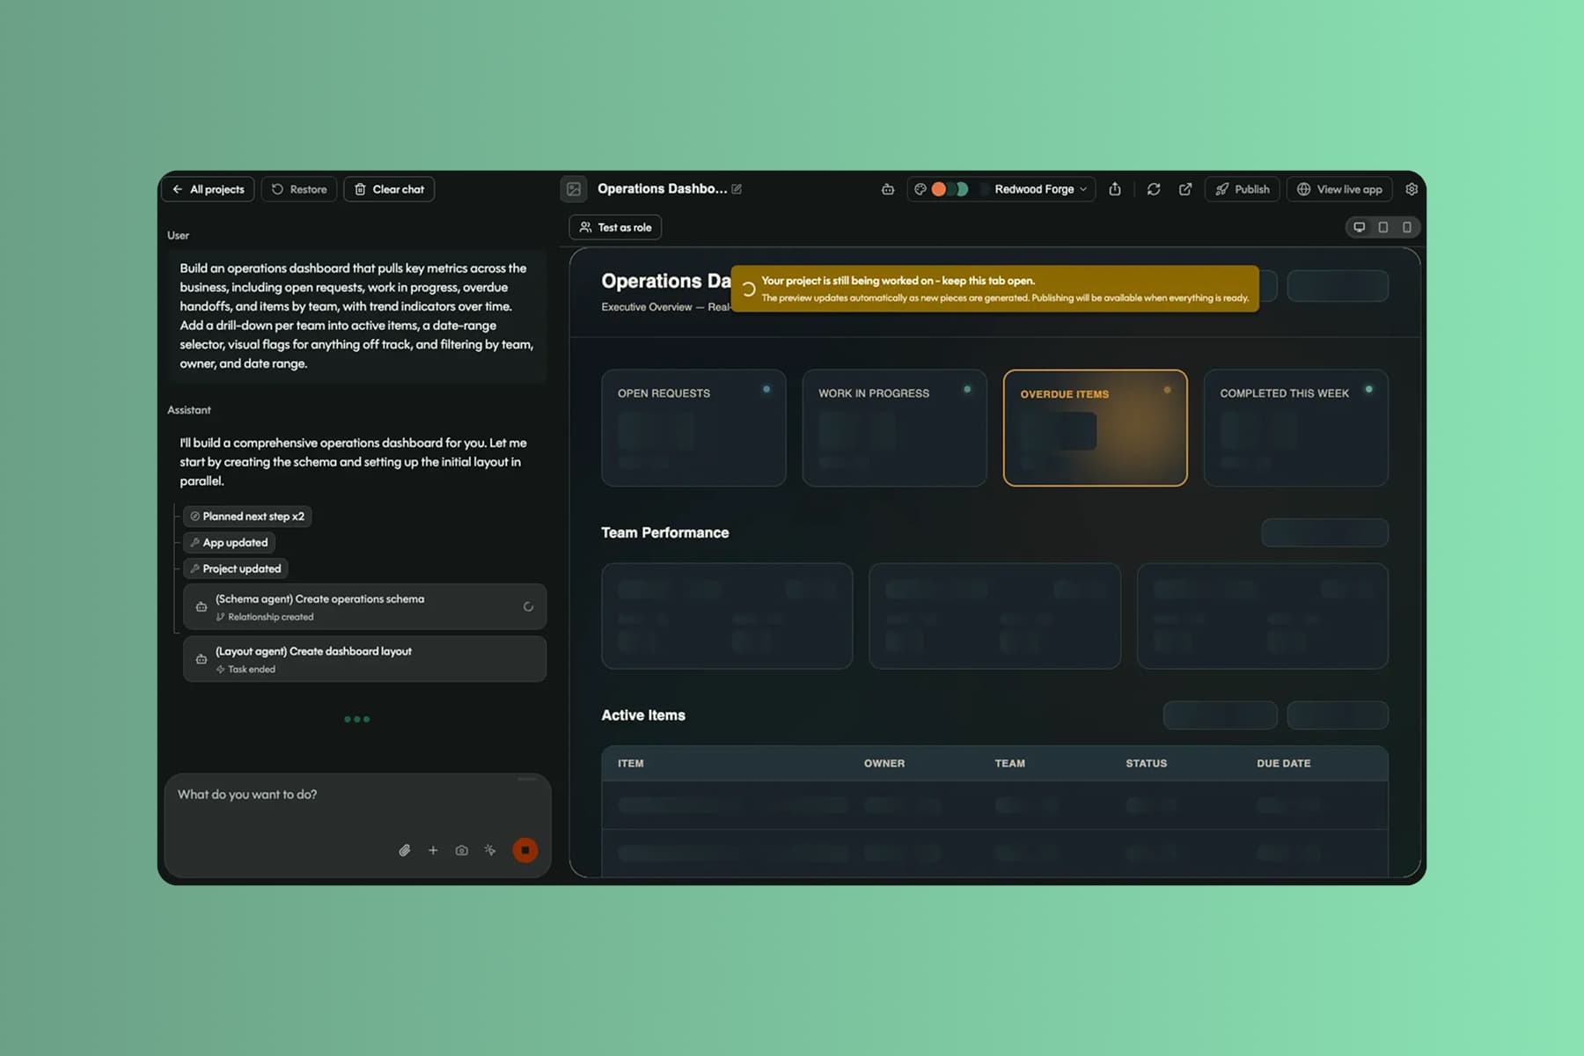
Task: Click the camera screenshot icon
Action: point(461,850)
